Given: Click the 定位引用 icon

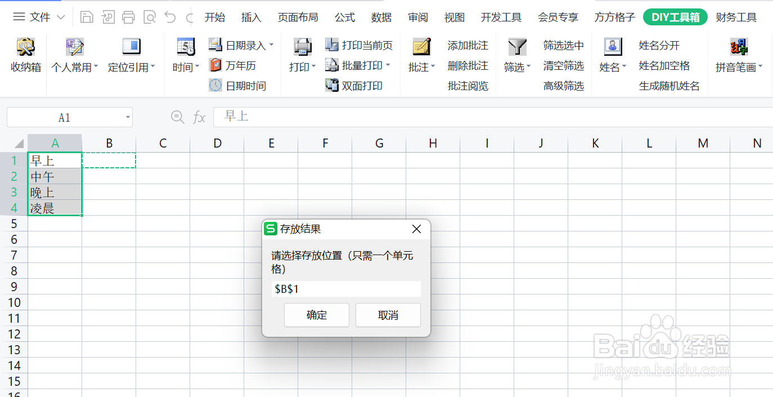Looking at the screenshot, I should pyautogui.click(x=131, y=47).
